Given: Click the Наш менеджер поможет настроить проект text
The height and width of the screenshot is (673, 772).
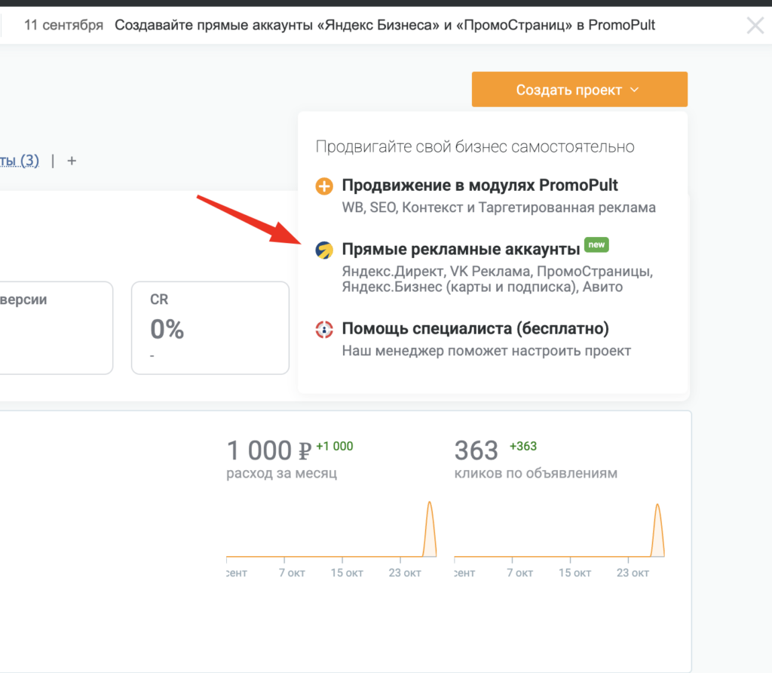Looking at the screenshot, I should click(x=486, y=351).
